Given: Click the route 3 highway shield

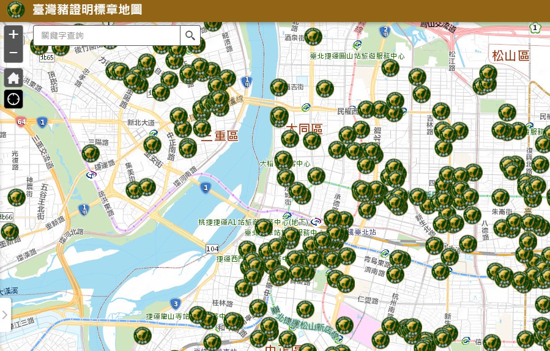Looking at the screenshot, I should pyautogui.click(x=176, y=304).
